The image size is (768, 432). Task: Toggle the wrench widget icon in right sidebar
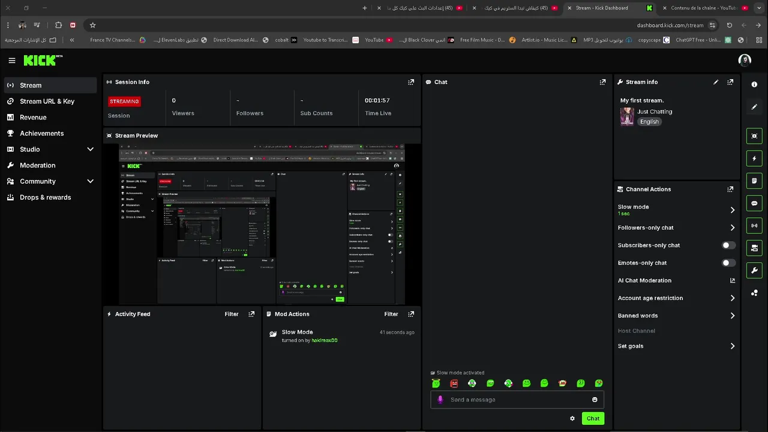point(754,271)
